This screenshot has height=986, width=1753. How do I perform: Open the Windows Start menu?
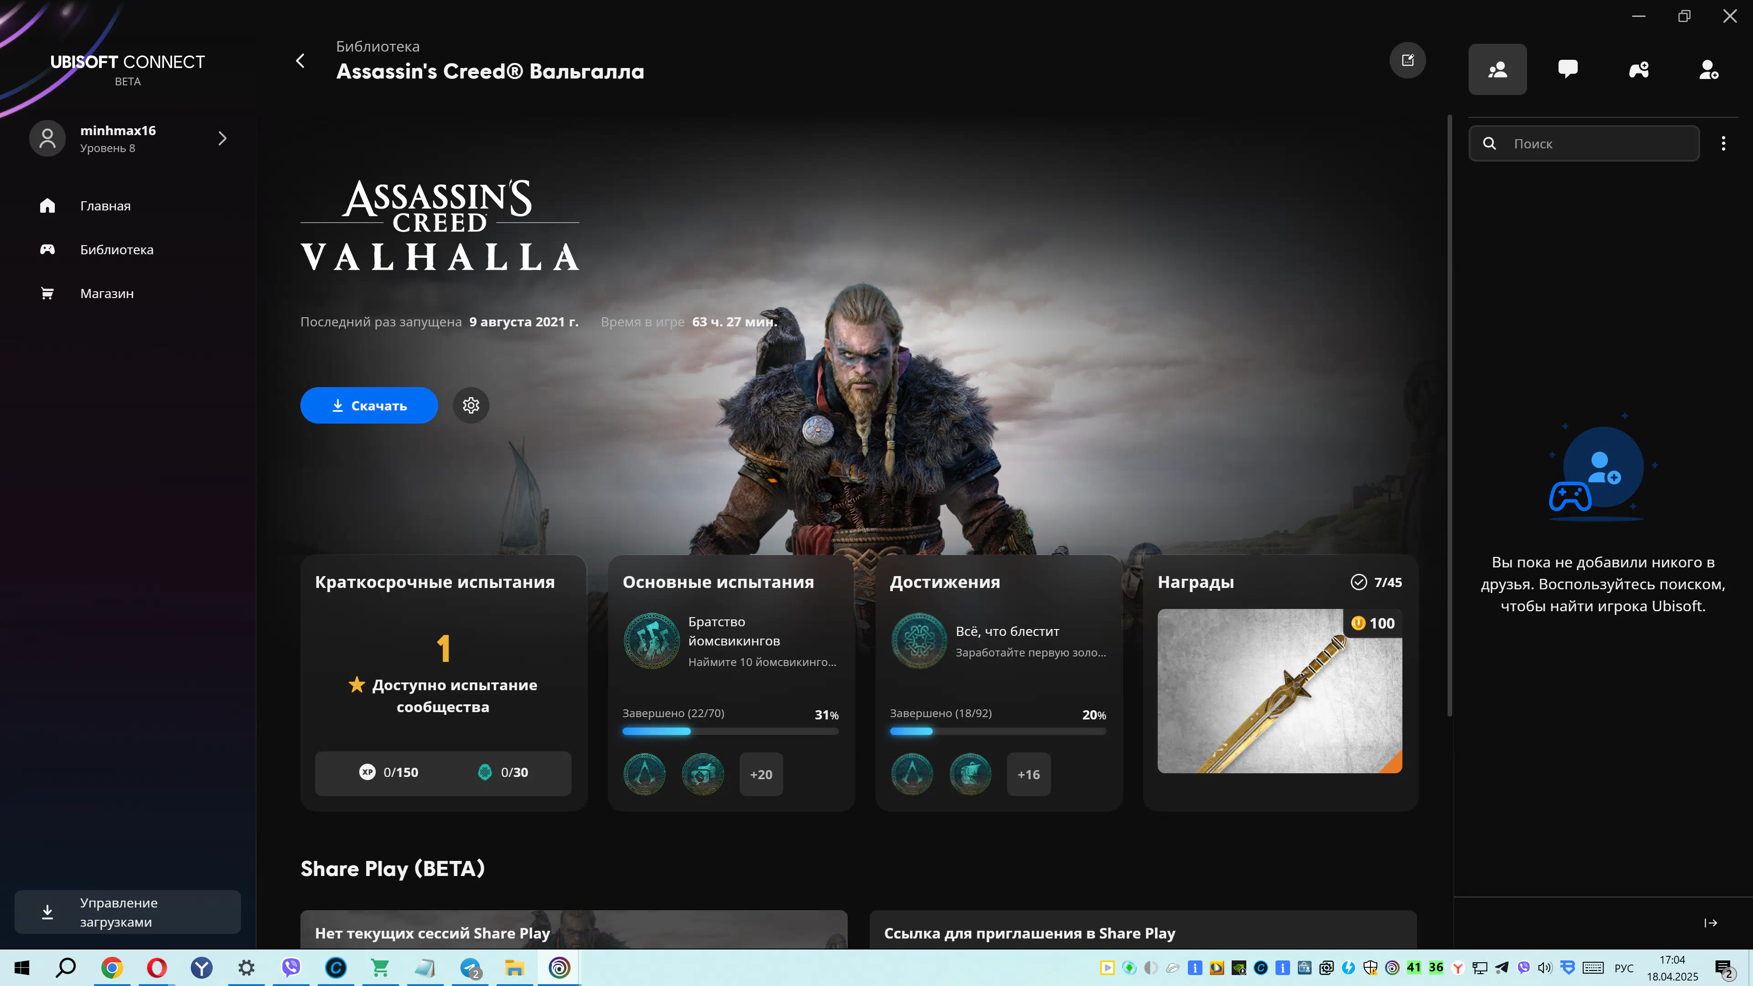coord(22,968)
